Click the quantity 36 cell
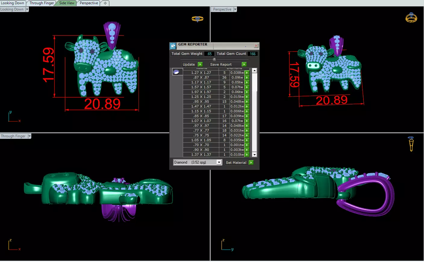424x262 pixels. click(x=224, y=77)
